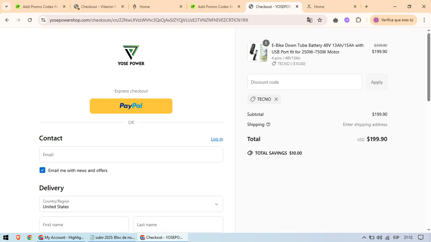Close the last Home tab
Image resolution: width=431 pixels, height=242 pixels.
tap(355, 6)
